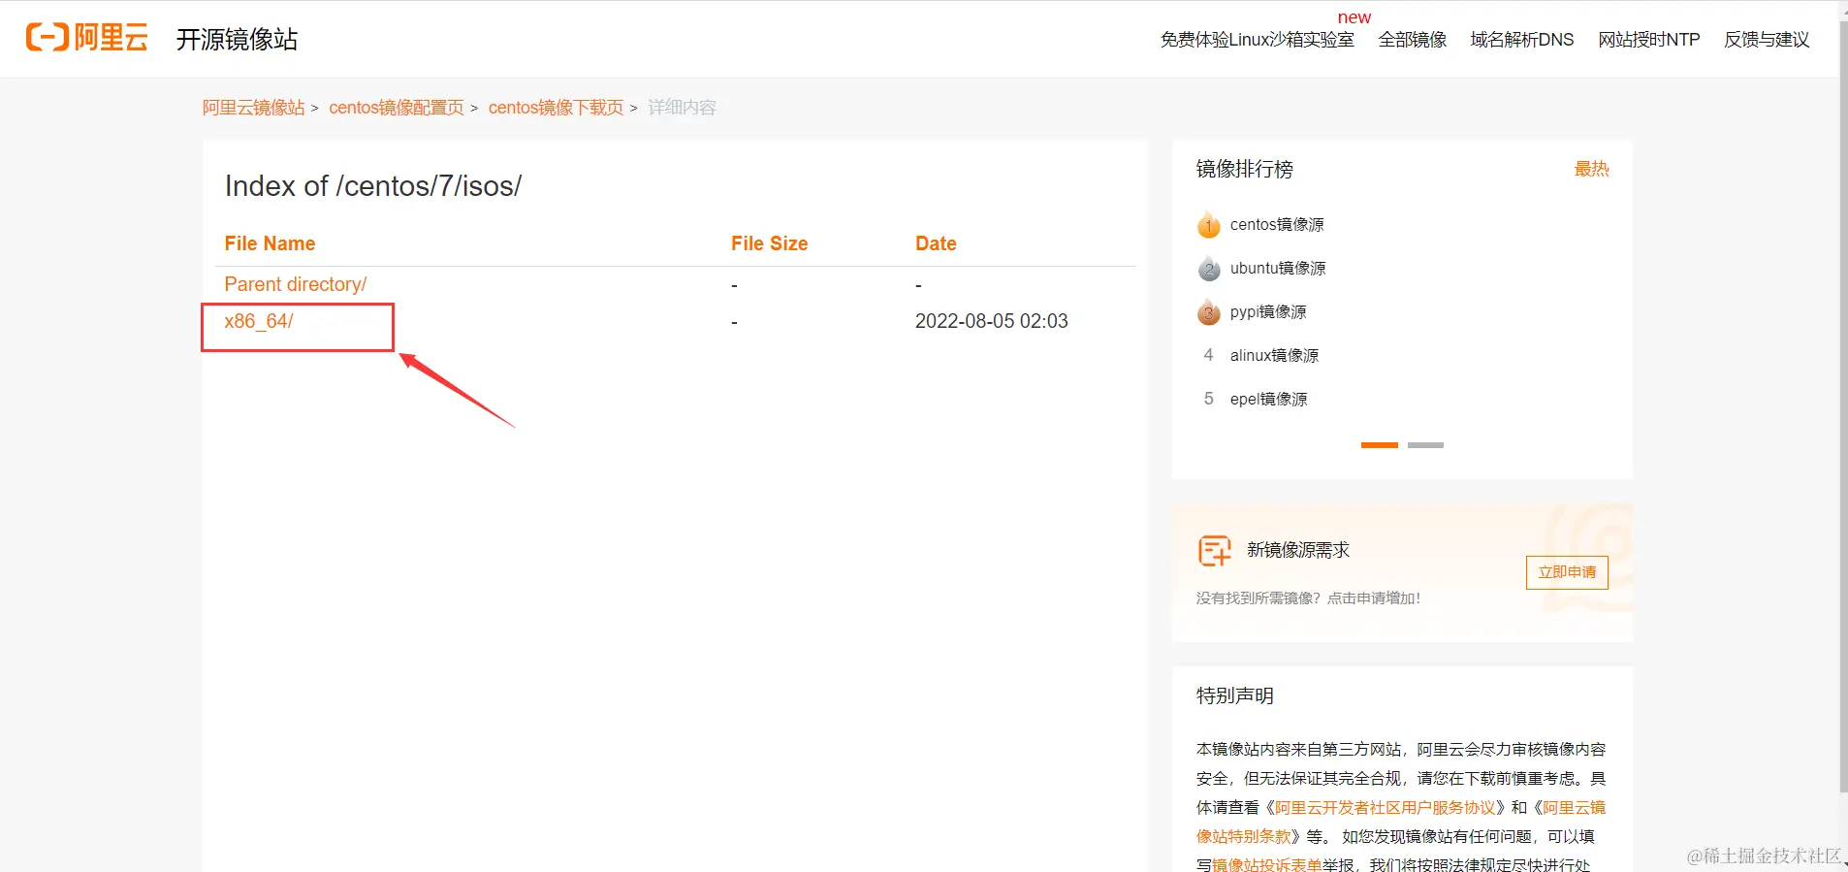Image resolution: width=1848 pixels, height=872 pixels.
Task: Open the 镜像站投诉表单 link
Action: pyautogui.click(x=1266, y=864)
